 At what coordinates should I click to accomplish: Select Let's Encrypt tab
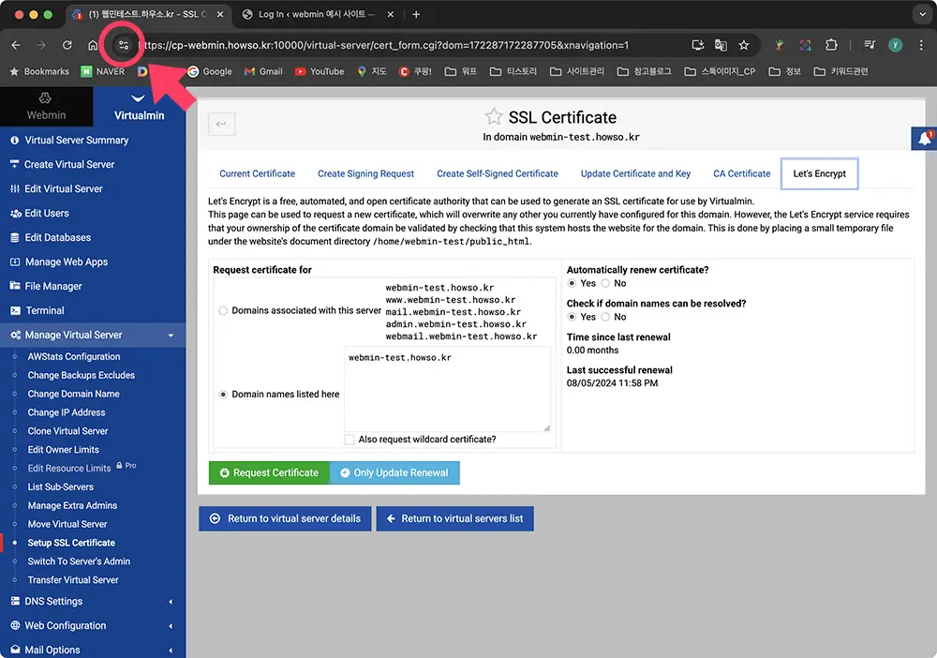[819, 174]
